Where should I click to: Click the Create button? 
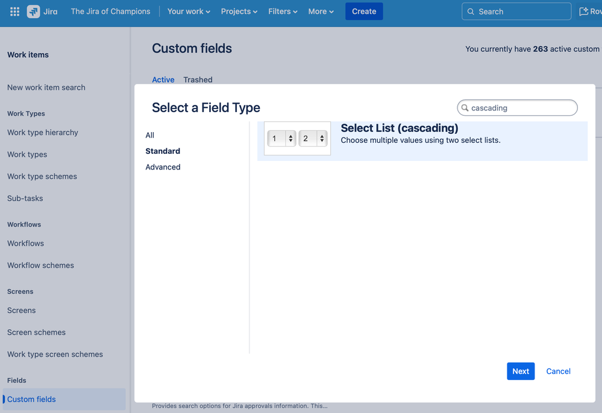pos(364,11)
